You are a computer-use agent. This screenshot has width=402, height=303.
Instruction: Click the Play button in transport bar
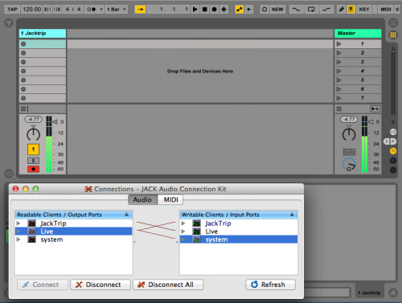click(x=195, y=10)
